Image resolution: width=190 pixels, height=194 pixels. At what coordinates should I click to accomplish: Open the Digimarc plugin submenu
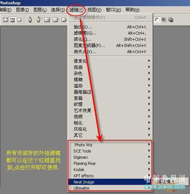[110, 157]
